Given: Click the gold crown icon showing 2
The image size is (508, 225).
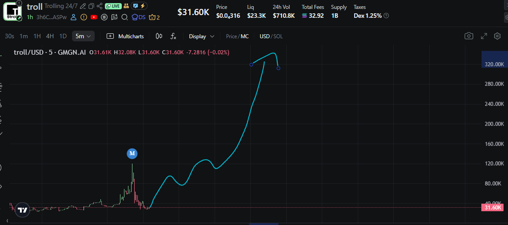Looking at the screenshot, I should tap(154, 17).
